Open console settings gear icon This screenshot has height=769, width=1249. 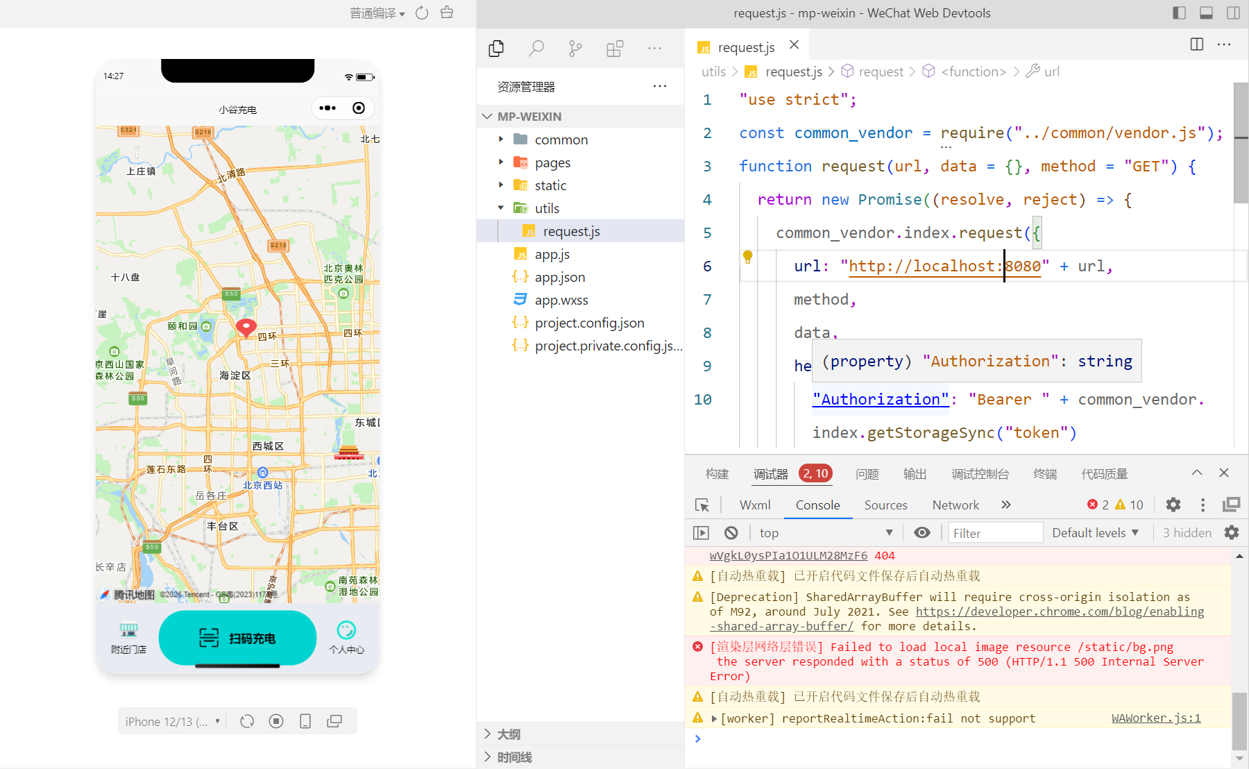tap(1232, 532)
